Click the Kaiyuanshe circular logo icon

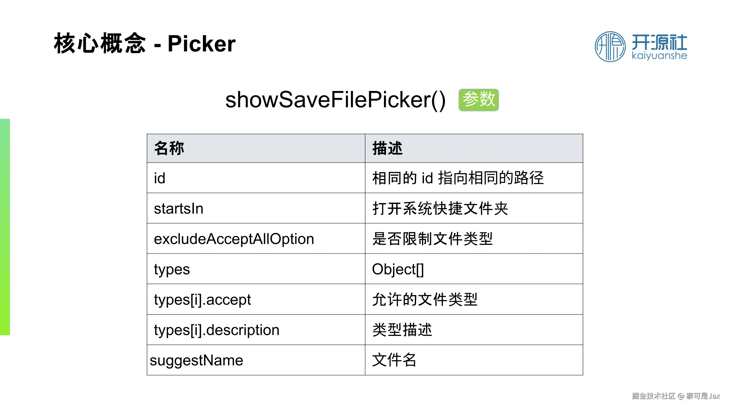610,47
